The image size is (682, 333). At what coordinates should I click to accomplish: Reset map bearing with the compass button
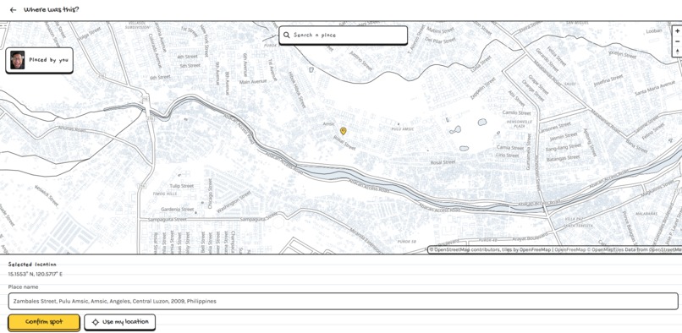tap(677, 52)
